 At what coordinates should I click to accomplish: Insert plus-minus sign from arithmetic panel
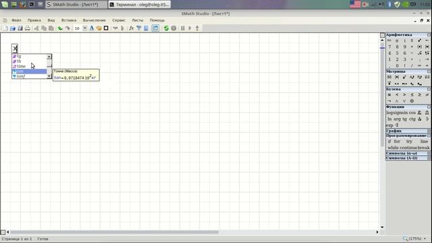pos(412,40)
